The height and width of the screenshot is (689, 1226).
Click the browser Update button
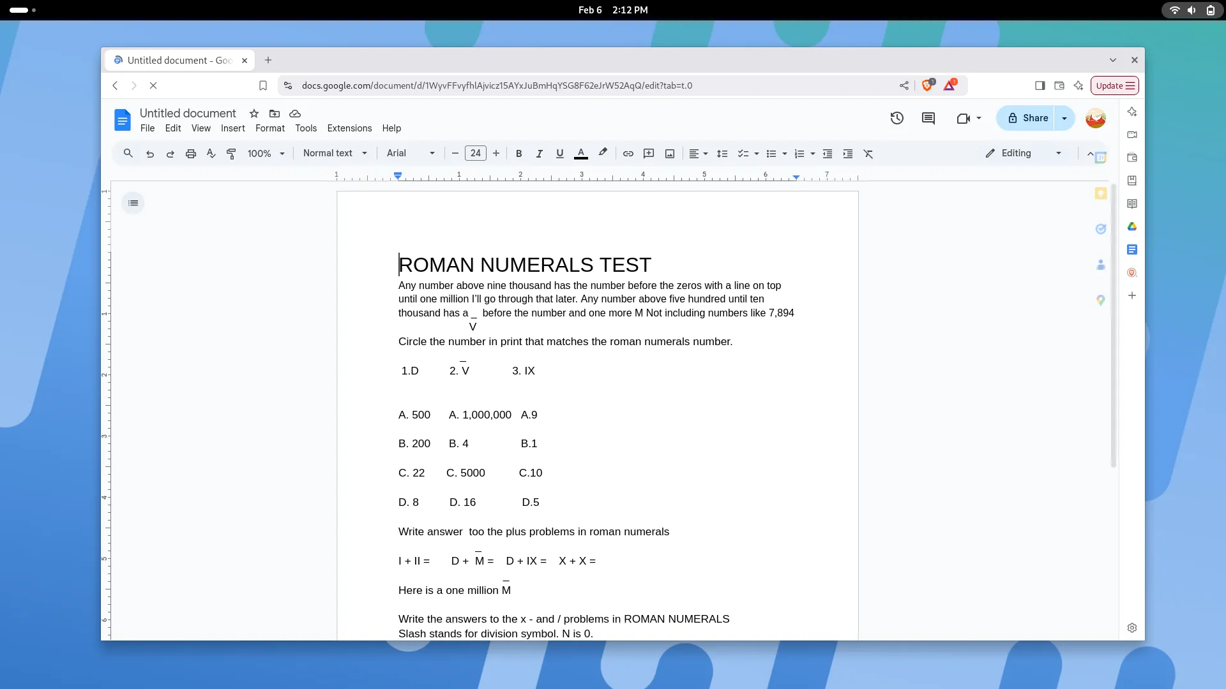coord(1115,85)
